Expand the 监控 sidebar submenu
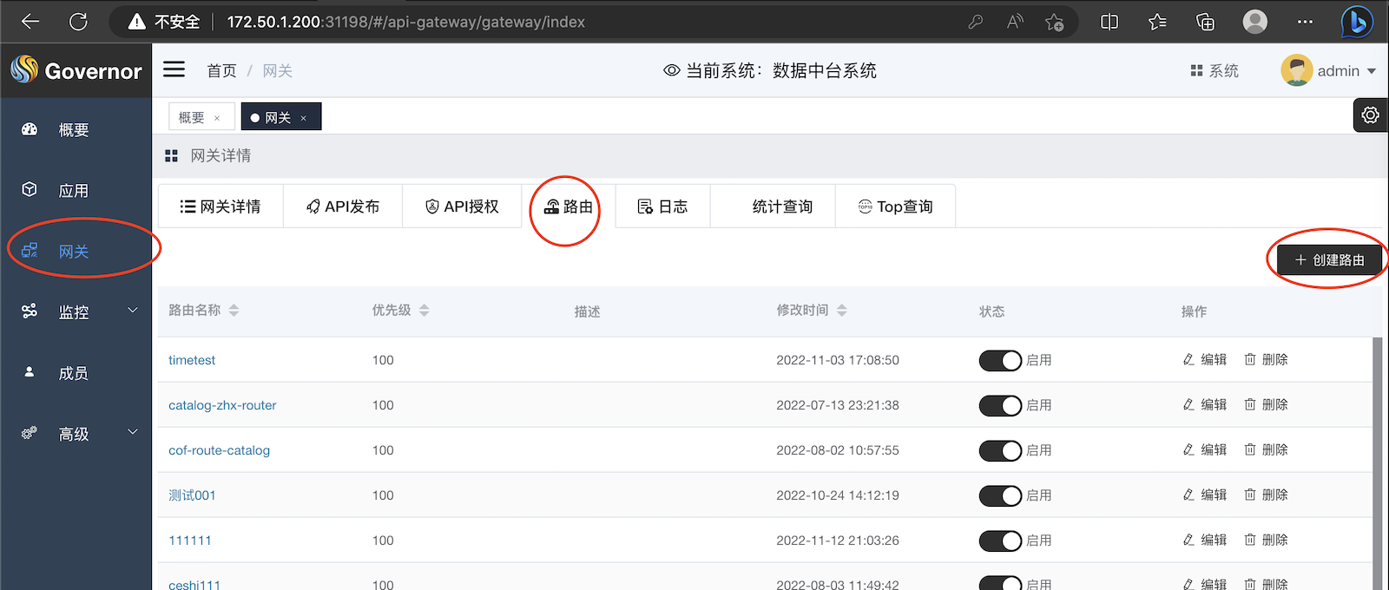The image size is (1389, 590). pyautogui.click(x=133, y=311)
